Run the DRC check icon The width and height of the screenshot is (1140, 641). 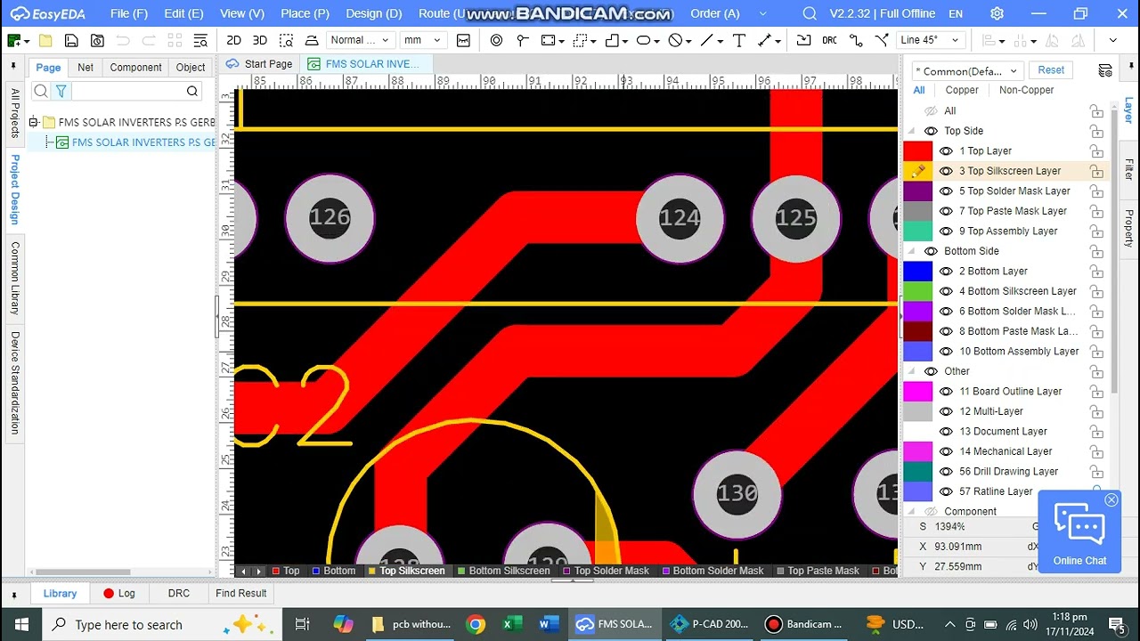(829, 40)
